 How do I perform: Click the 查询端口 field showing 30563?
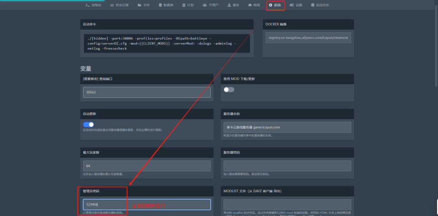click(146, 92)
